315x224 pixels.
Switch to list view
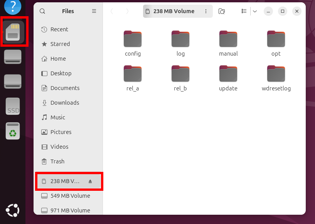(244, 11)
